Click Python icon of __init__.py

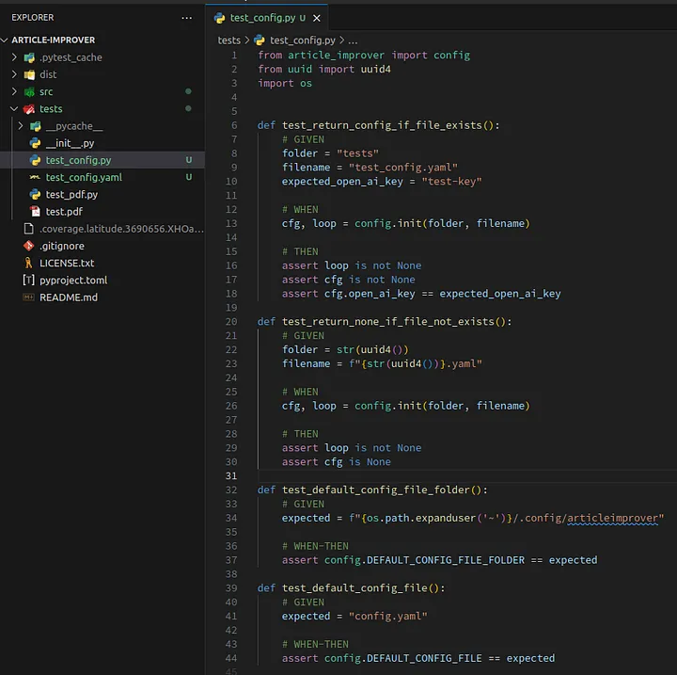click(36, 143)
